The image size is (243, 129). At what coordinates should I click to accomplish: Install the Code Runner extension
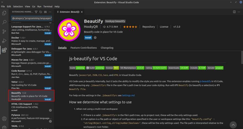48,77
